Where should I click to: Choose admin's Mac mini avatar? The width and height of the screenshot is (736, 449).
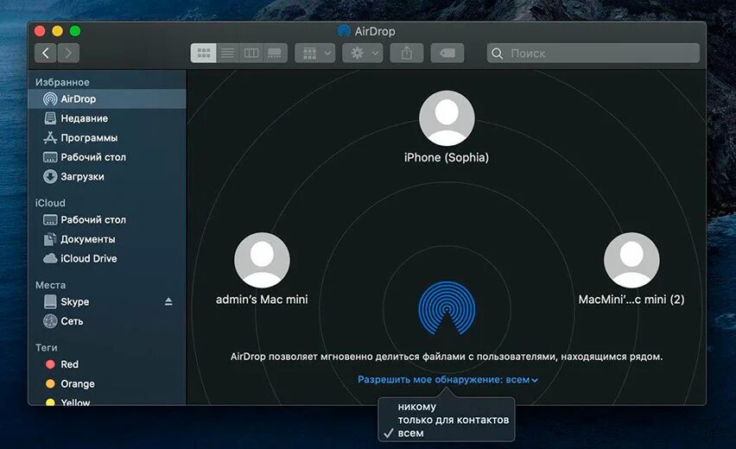click(x=262, y=260)
